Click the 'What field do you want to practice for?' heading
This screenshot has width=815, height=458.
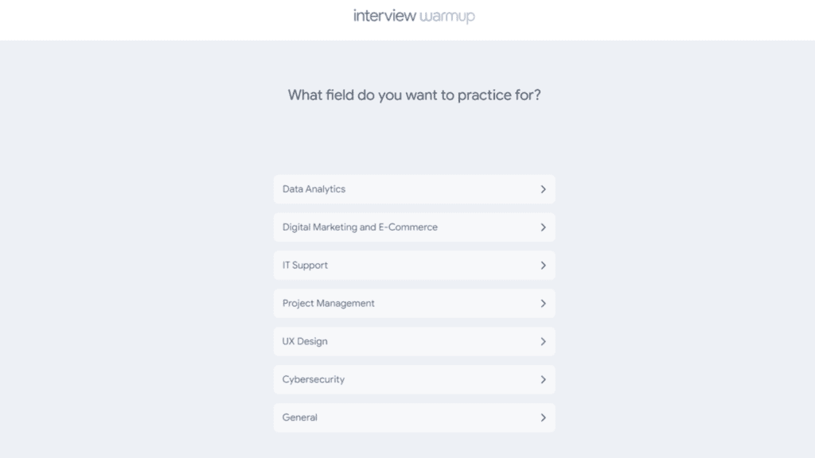click(x=415, y=94)
